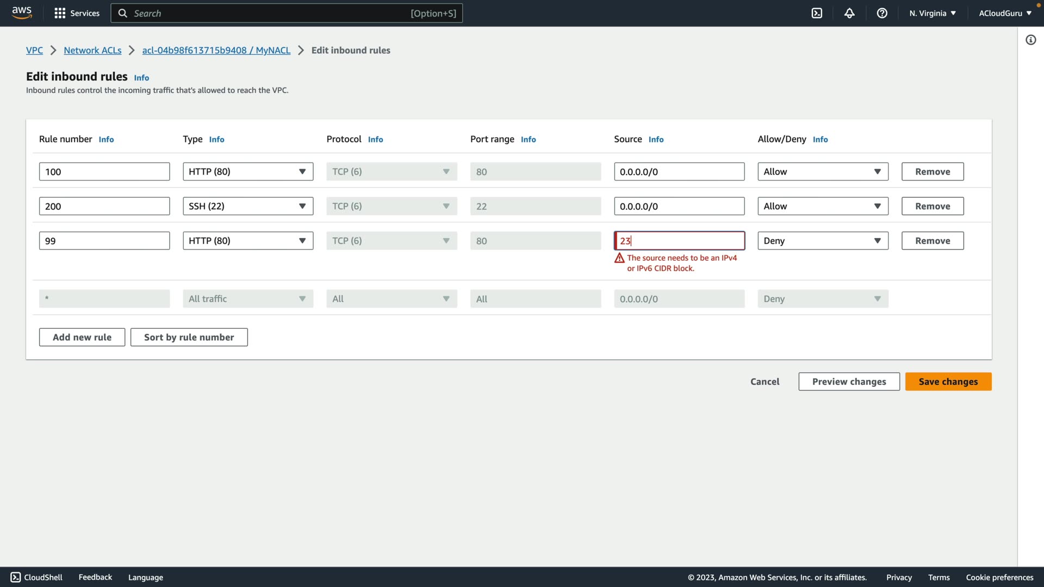Open ACloudGuru account menu
The image size is (1044, 587).
click(x=1005, y=13)
